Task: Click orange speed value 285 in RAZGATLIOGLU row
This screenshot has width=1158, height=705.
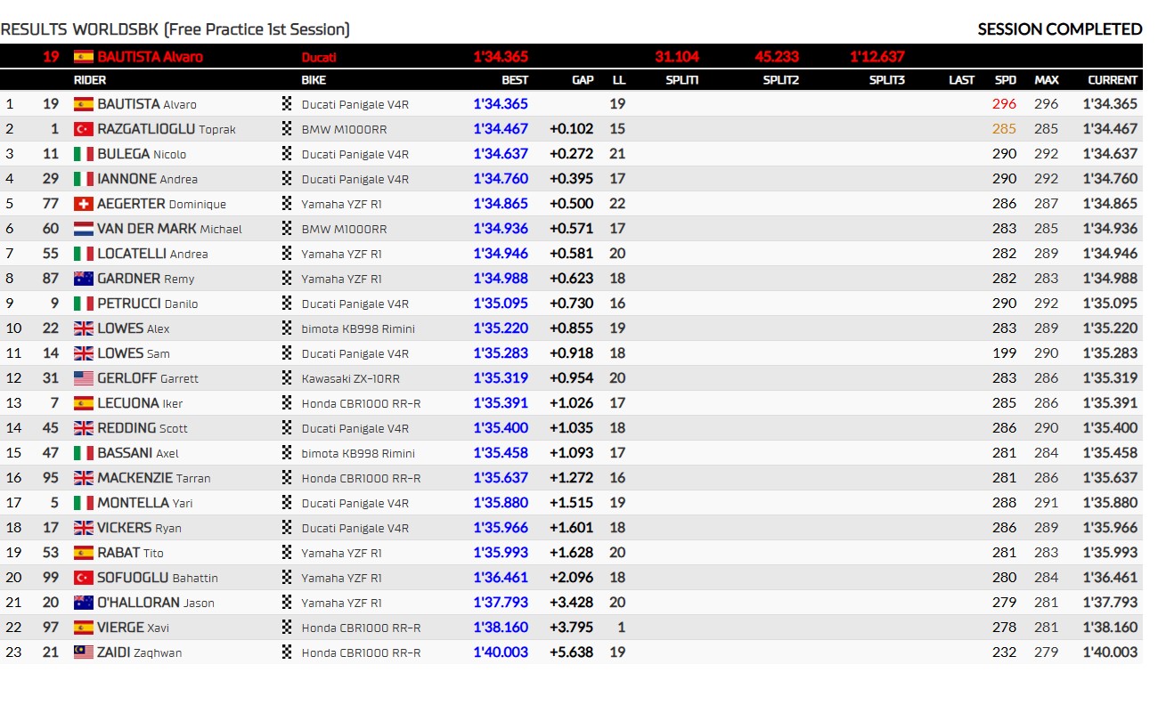Action: click(1005, 129)
